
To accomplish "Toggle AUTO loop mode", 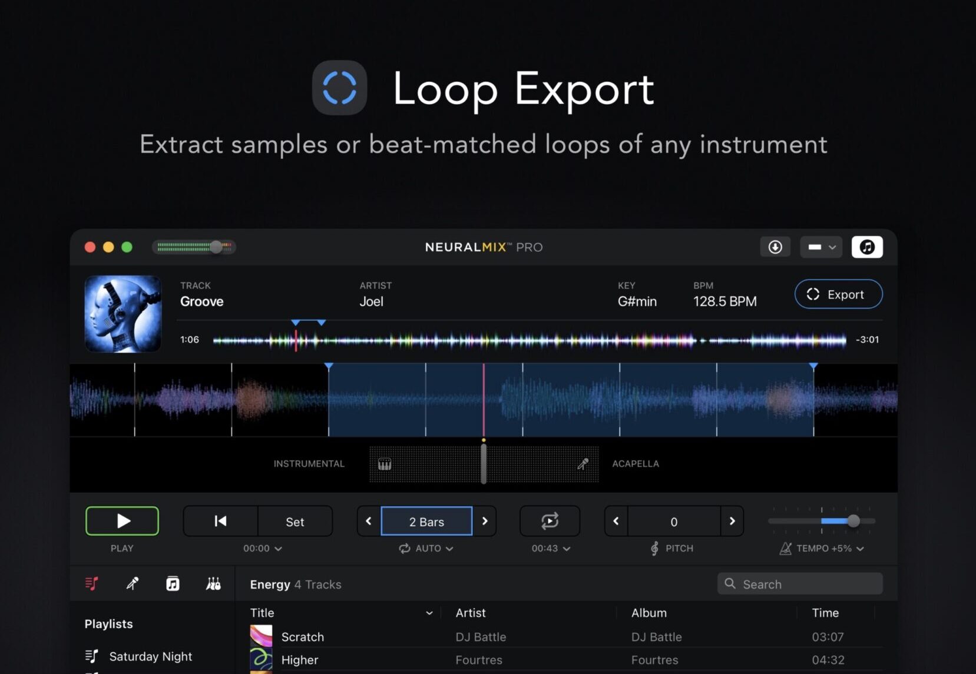I will pos(425,548).
